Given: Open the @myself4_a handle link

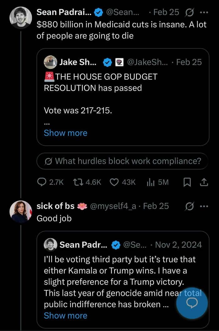Looking at the screenshot, I should (115, 206).
